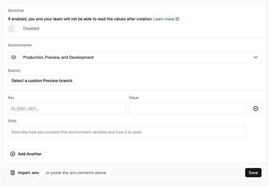Expand Environments using the chevron arrow
269x186 pixels.
(256, 57)
